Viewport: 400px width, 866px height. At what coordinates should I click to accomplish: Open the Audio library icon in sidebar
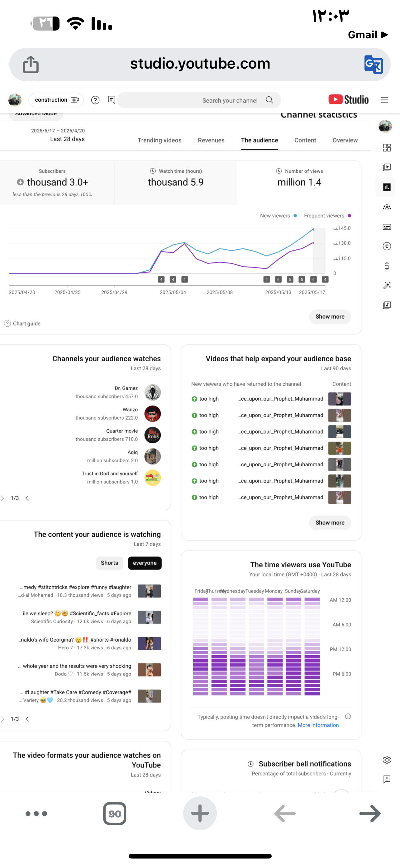click(387, 305)
